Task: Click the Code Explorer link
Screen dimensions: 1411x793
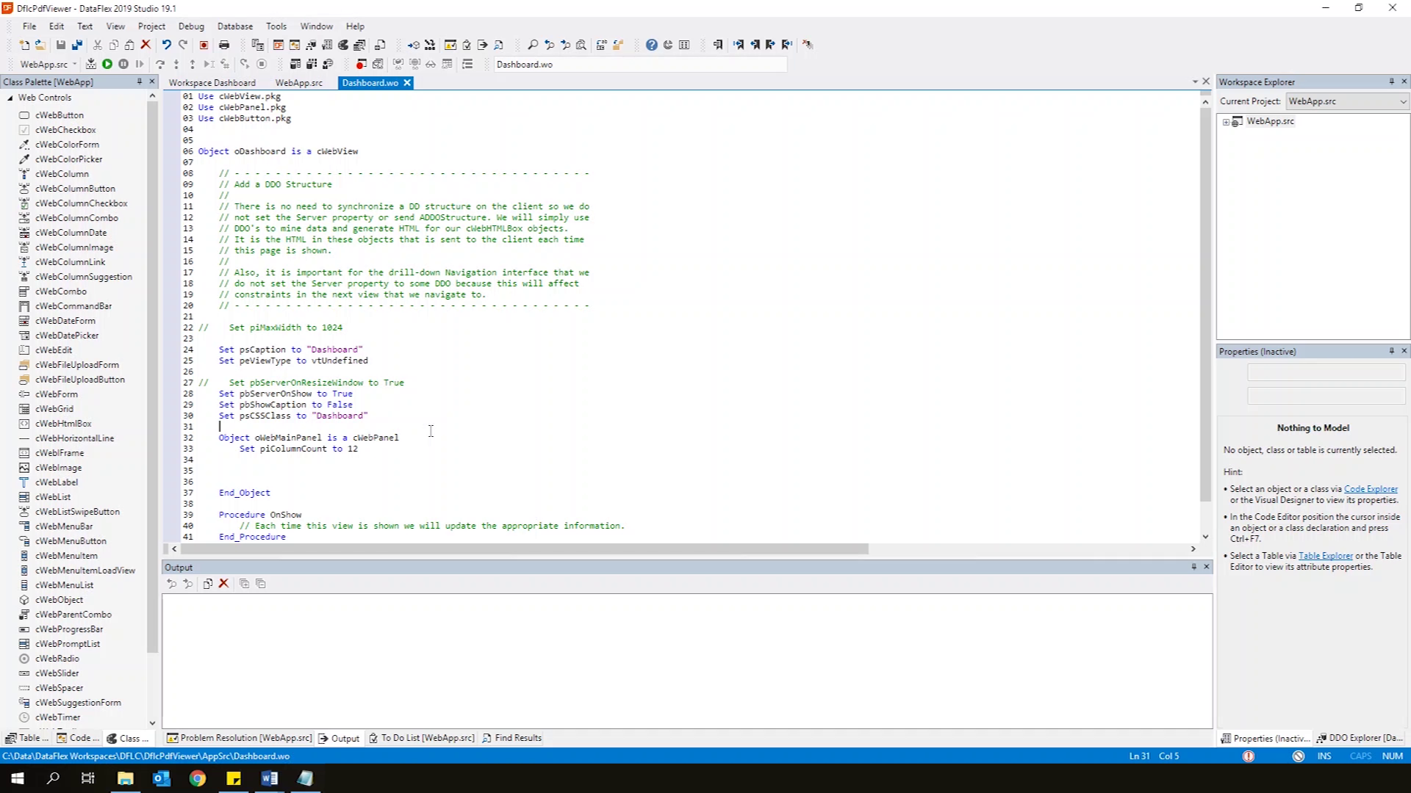Action: click(1371, 489)
